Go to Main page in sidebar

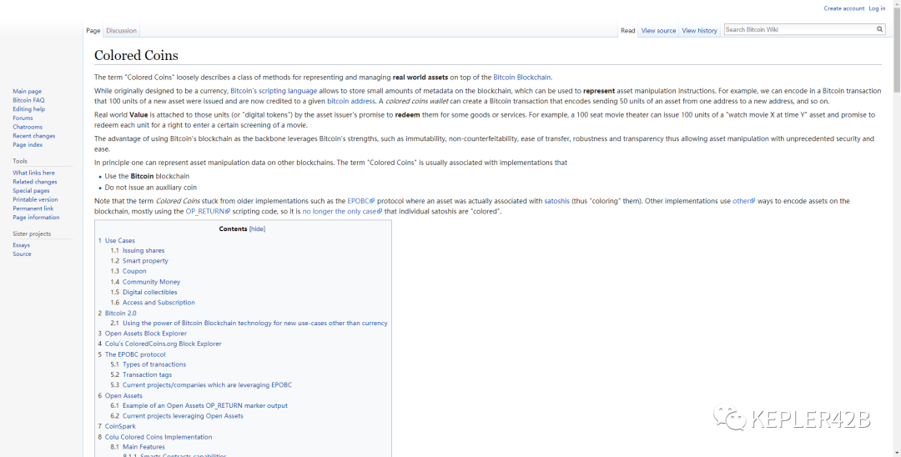point(27,92)
